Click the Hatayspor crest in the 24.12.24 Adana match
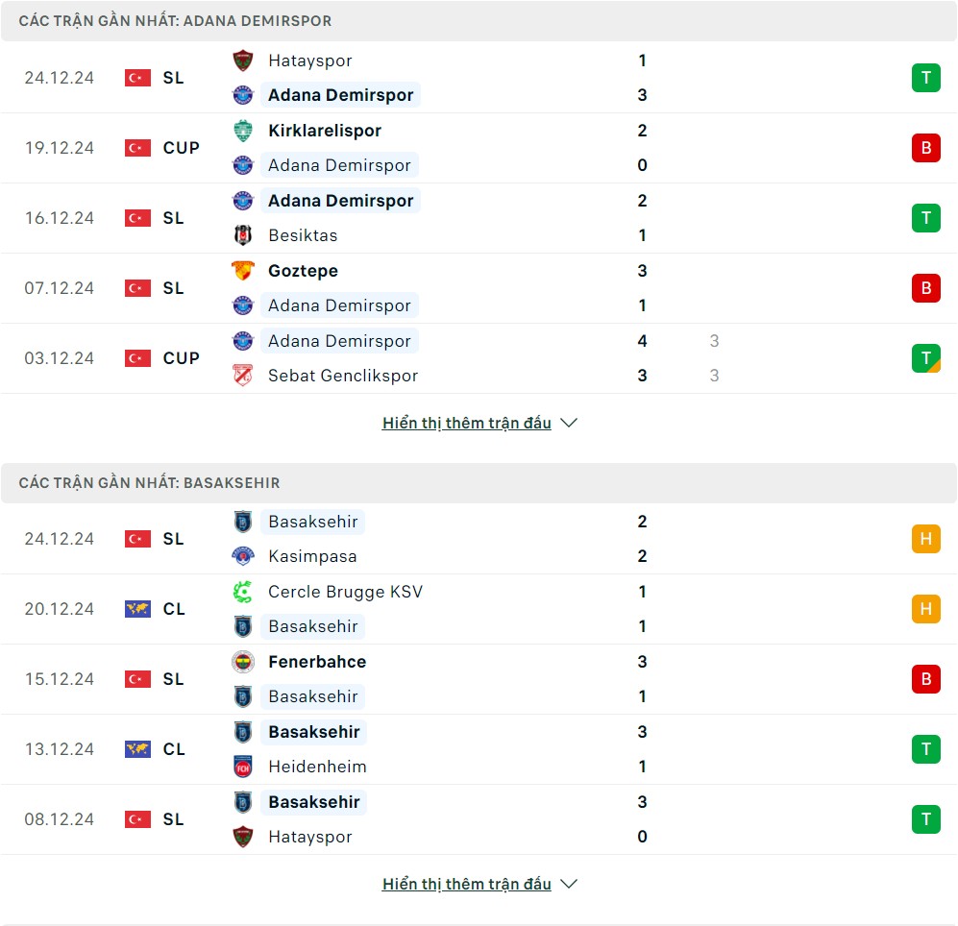The height and width of the screenshot is (926, 958). point(242,61)
